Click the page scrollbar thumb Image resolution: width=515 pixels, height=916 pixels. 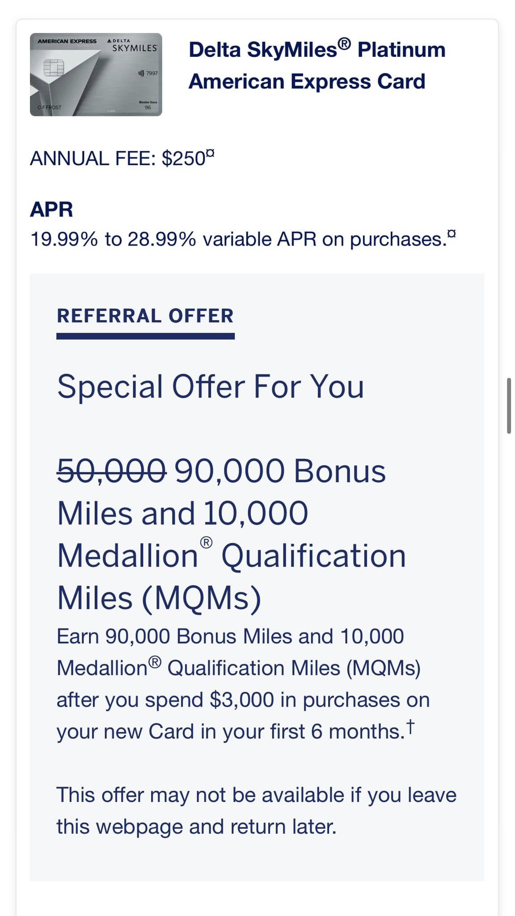(x=509, y=406)
